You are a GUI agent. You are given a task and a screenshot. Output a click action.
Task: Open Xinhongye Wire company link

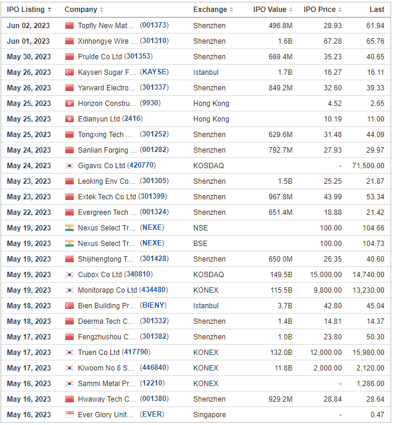[107, 41]
